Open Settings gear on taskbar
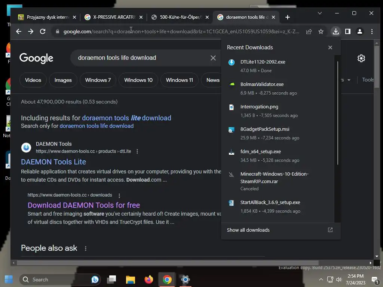Image resolution: width=383 pixels, height=287 pixels. point(185,279)
